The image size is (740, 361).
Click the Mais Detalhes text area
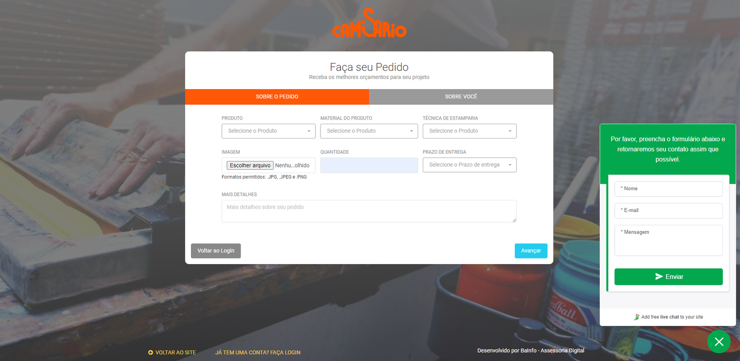369,211
